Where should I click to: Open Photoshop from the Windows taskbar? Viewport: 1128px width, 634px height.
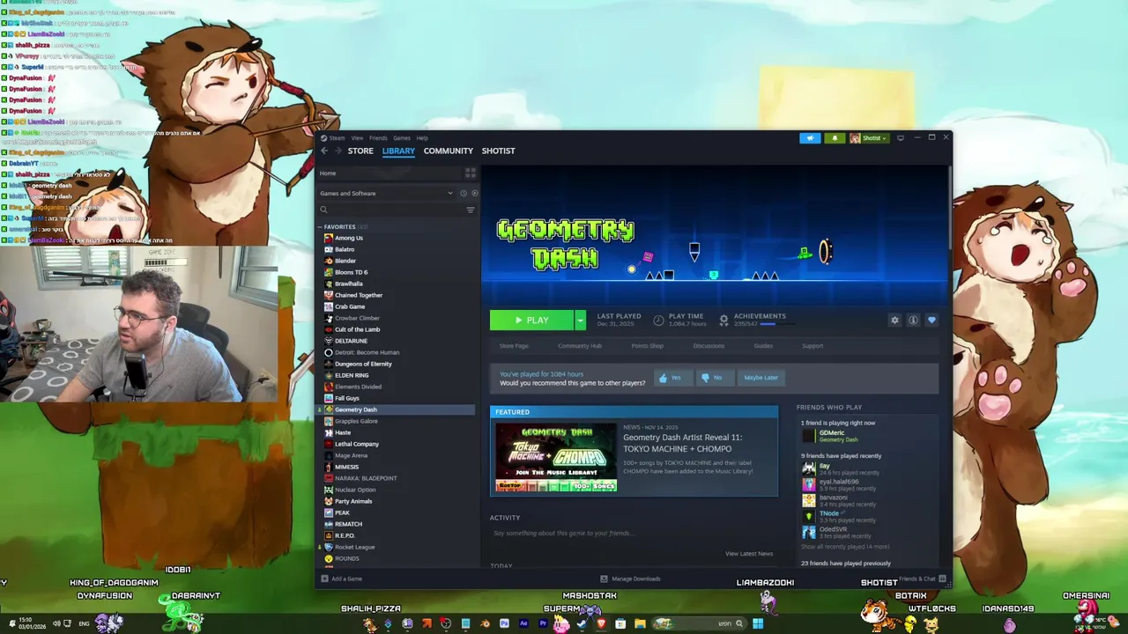coord(504,623)
